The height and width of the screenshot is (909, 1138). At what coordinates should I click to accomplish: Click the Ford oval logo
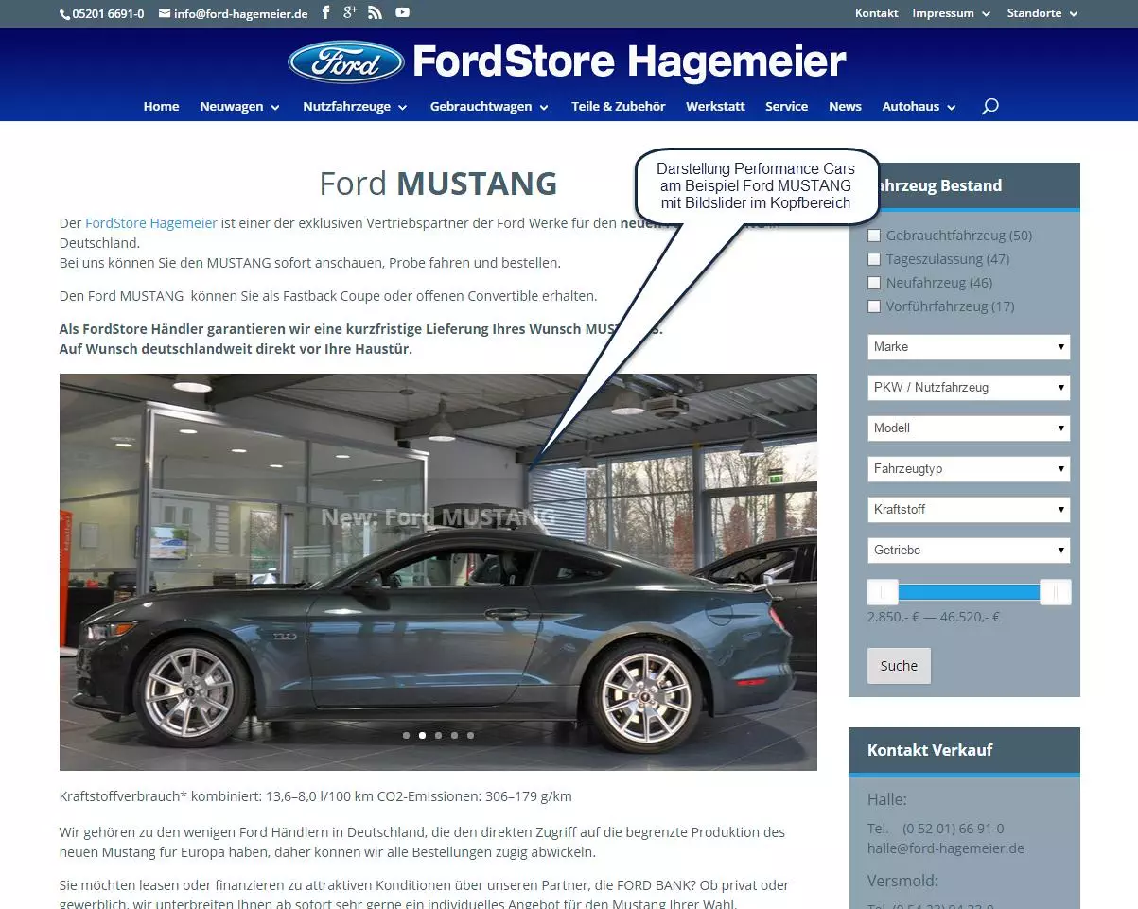pos(347,63)
